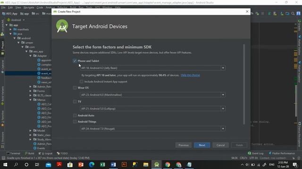
Task: Open Adobe Acrobat from taskbar
Action: click(59, 165)
